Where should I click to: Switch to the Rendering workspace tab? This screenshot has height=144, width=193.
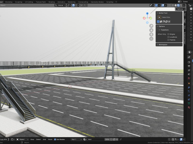[x=72, y=2]
